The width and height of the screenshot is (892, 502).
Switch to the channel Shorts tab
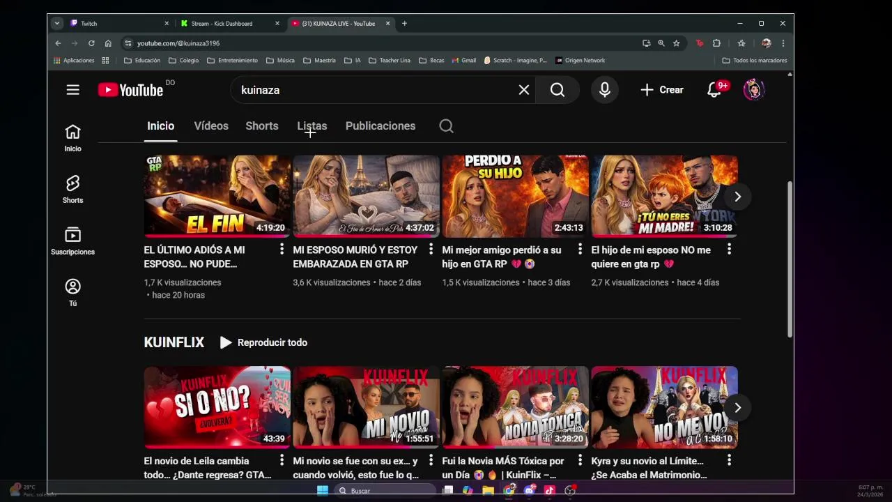point(262,126)
